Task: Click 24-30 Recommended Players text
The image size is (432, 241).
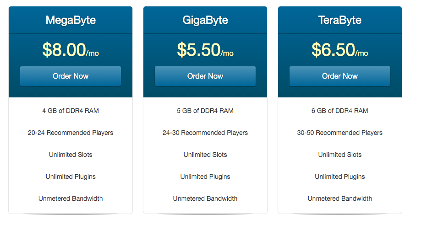Action: coord(205,133)
